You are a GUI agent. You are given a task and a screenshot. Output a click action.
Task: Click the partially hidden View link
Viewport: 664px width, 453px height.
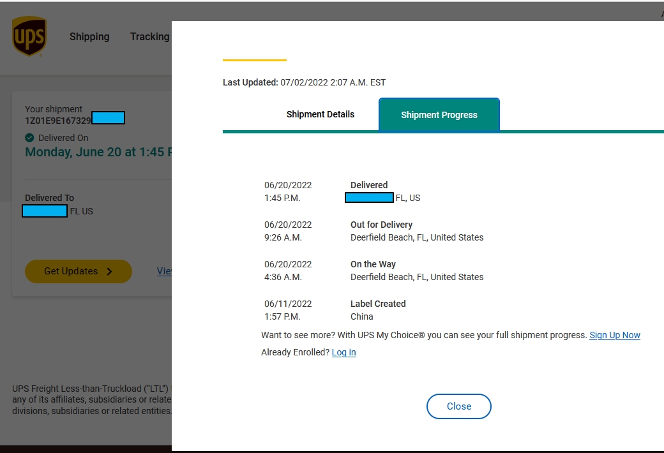[164, 271]
